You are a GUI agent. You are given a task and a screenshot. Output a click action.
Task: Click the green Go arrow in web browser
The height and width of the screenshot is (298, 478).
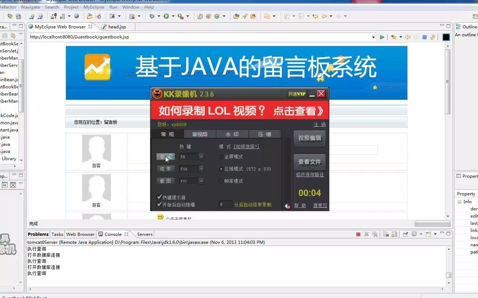pos(382,37)
